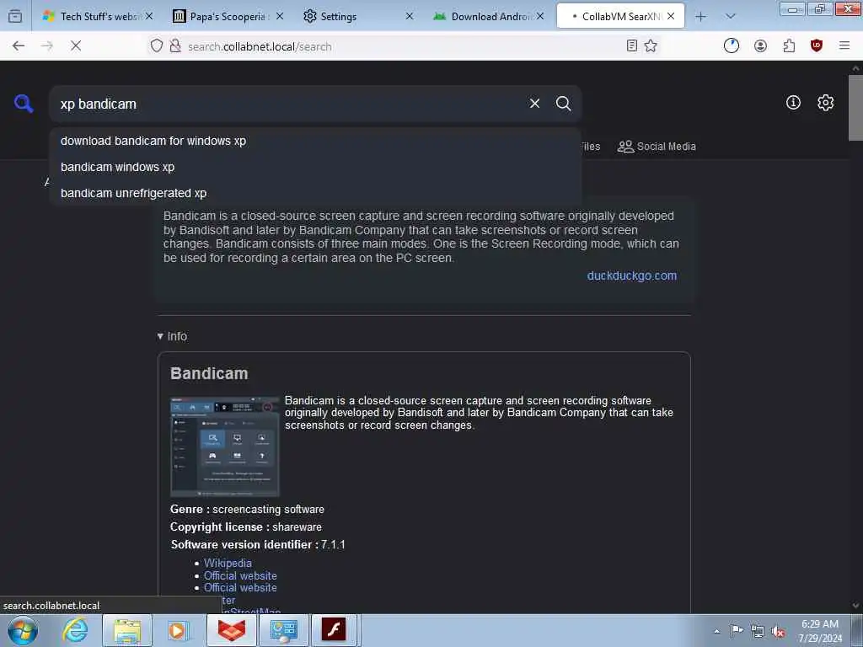Image resolution: width=863 pixels, height=647 pixels.
Task: Click the scrollbar down arrow
Action: (855, 605)
